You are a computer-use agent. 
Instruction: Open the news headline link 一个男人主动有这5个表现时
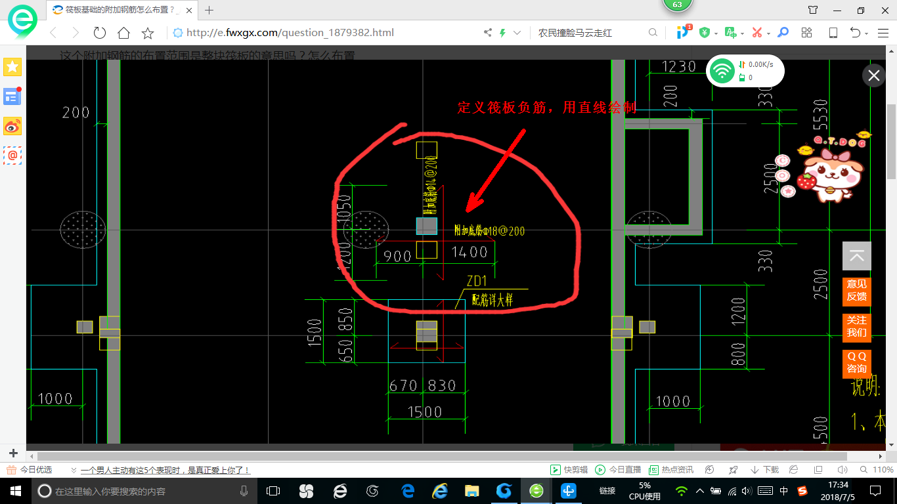tap(165, 470)
